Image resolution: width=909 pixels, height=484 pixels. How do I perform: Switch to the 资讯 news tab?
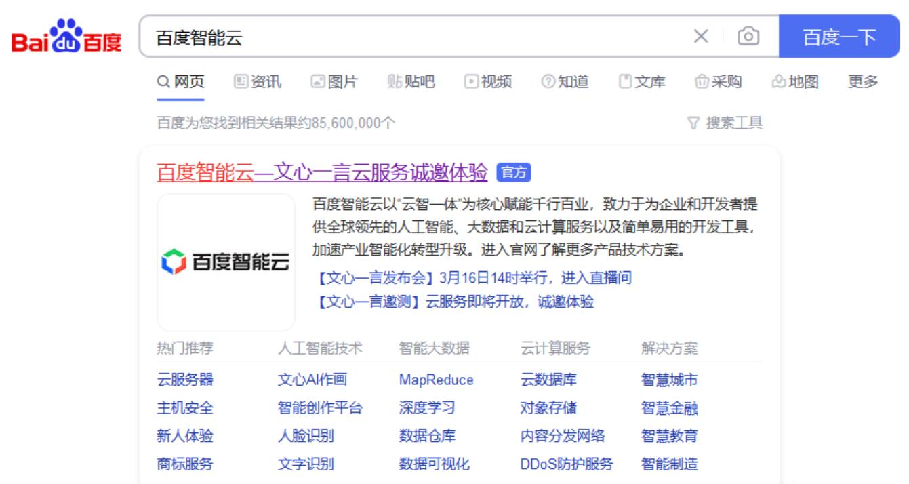pos(258,82)
